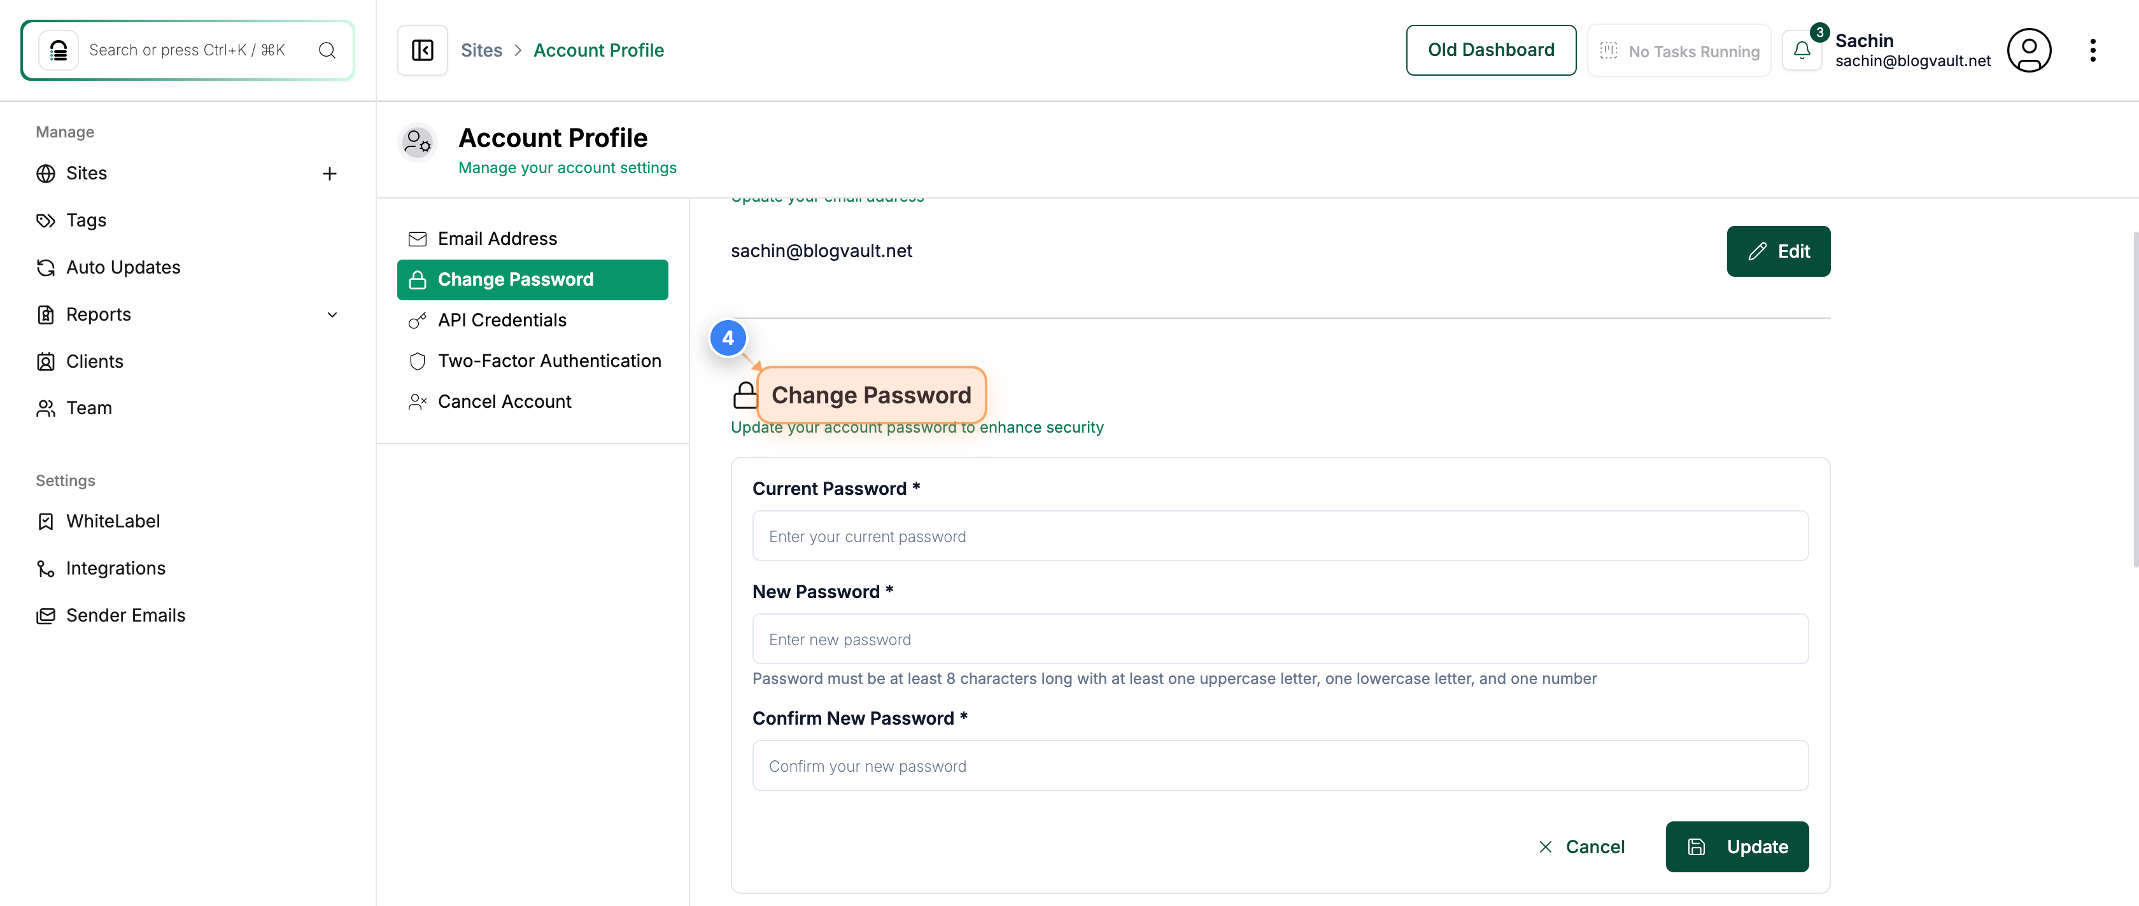Image resolution: width=2139 pixels, height=906 pixels.
Task: Click Edit next to the email address
Action: click(1778, 251)
